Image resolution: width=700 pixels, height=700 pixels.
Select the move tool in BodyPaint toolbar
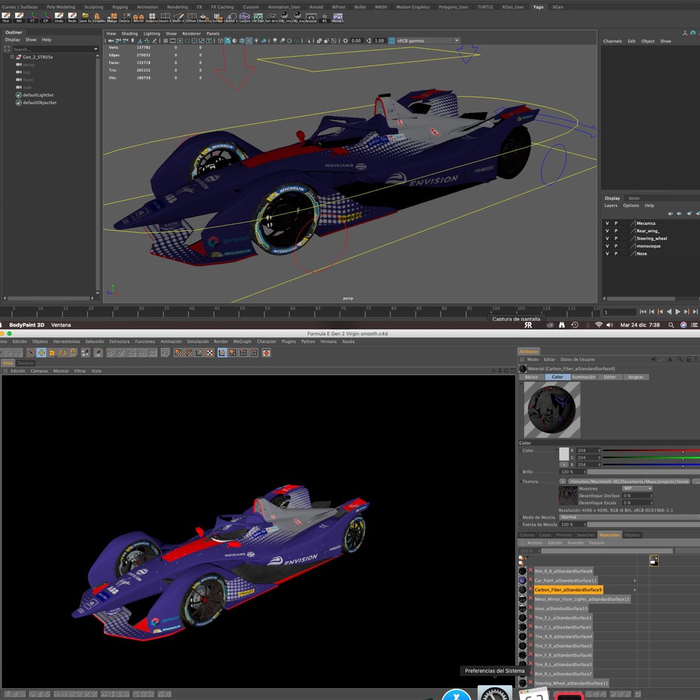(x=41, y=353)
